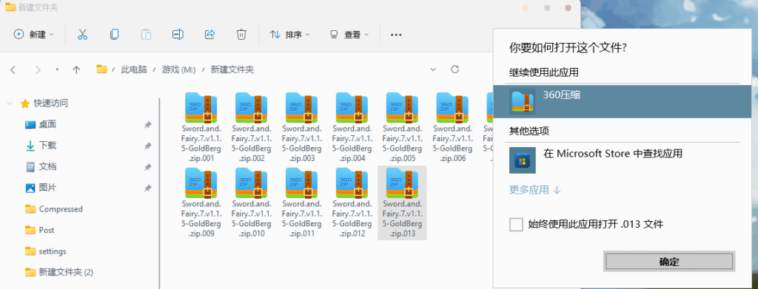Expand the 更多应用 link
This screenshot has height=289, width=758.
(x=534, y=190)
